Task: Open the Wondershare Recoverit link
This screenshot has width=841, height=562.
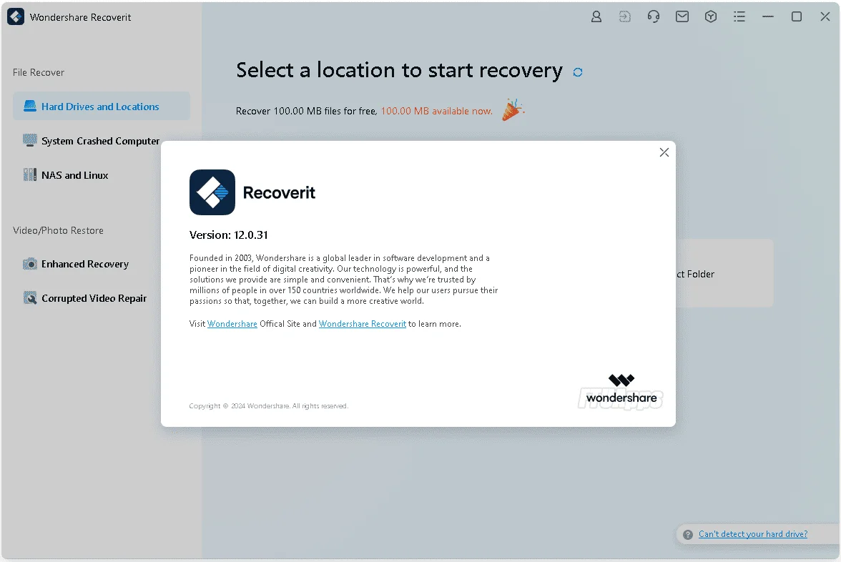Action: pyautogui.click(x=363, y=324)
